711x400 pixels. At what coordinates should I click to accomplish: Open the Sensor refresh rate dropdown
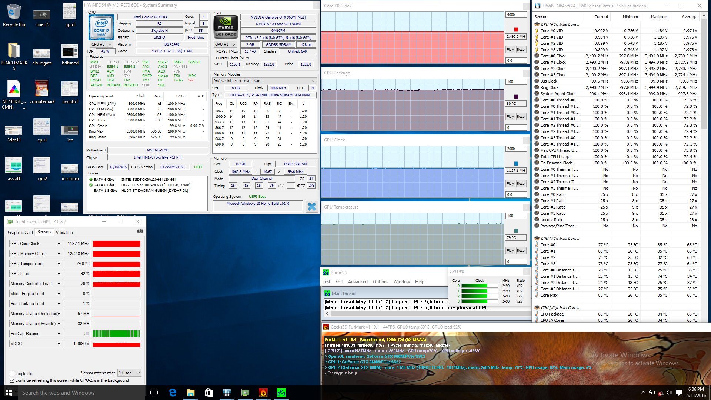(x=129, y=373)
